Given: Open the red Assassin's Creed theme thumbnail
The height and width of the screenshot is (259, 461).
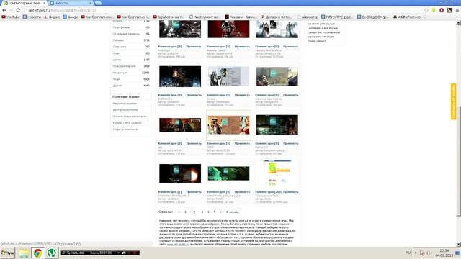Looking at the screenshot, I should (228, 29).
